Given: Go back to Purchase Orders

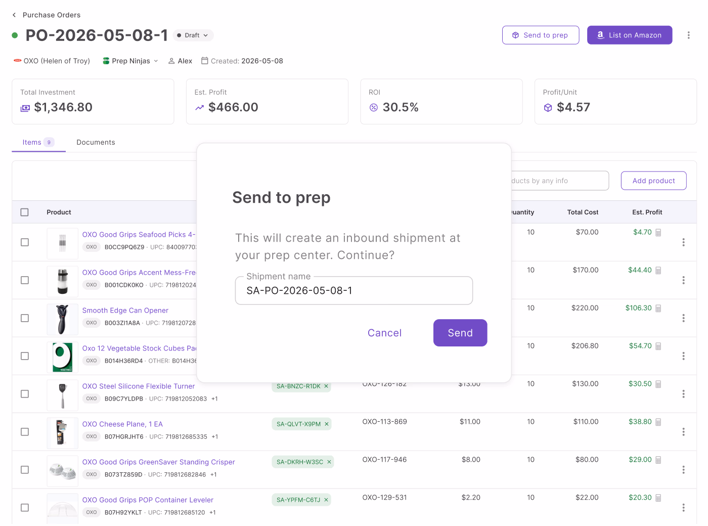Looking at the screenshot, I should [46, 15].
